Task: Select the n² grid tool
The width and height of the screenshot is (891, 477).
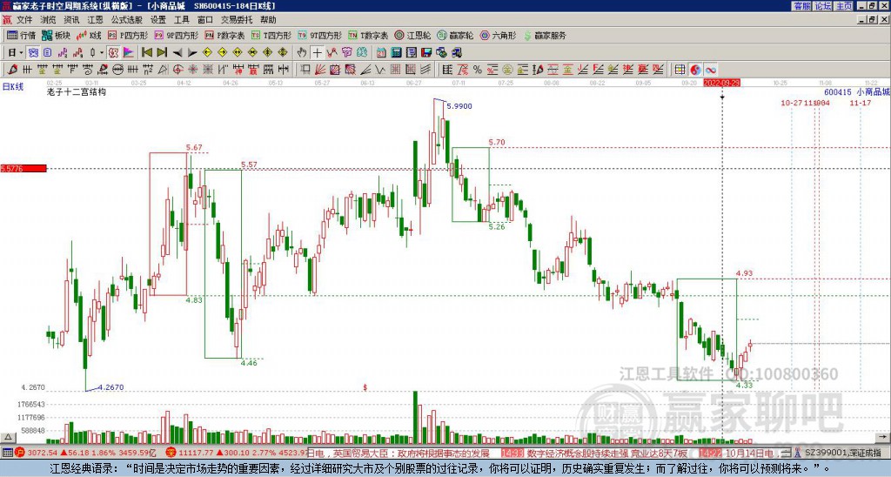Action: click(x=148, y=70)
